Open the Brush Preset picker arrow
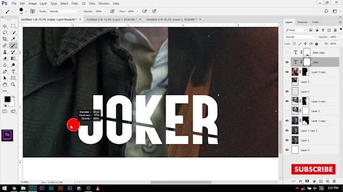 tap(26, 12)
